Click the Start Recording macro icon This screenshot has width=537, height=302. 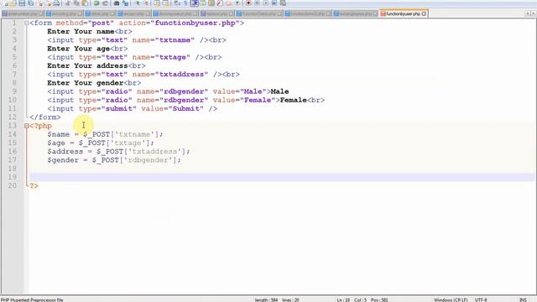pyautogui.click(x=248, y=3)
